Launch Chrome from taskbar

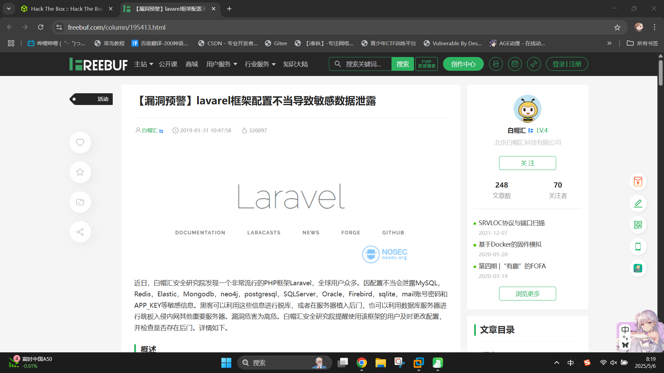pos(362,363)
